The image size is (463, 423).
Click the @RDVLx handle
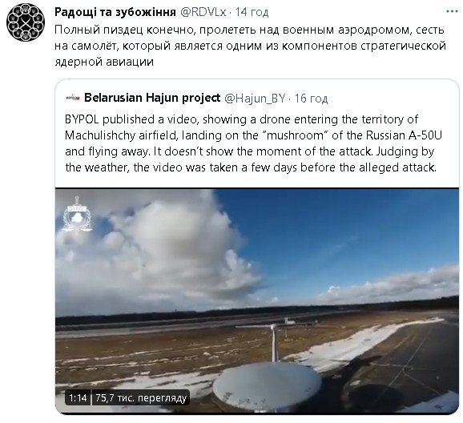203,12
